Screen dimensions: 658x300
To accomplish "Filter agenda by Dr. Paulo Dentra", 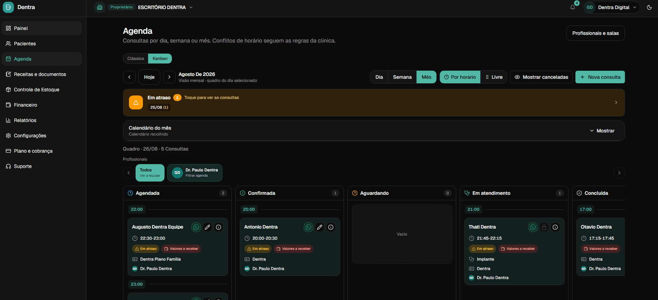I will pyautogui.click(x=195, y=173).
